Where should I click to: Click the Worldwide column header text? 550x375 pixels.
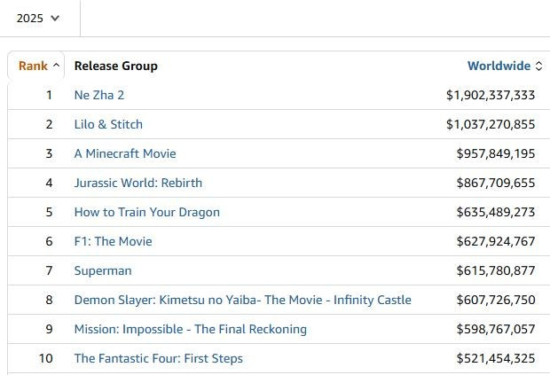499,66
